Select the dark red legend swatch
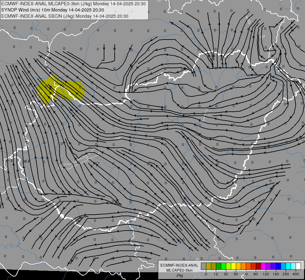Viewport: 305px width, 280px height. [258, 266]
